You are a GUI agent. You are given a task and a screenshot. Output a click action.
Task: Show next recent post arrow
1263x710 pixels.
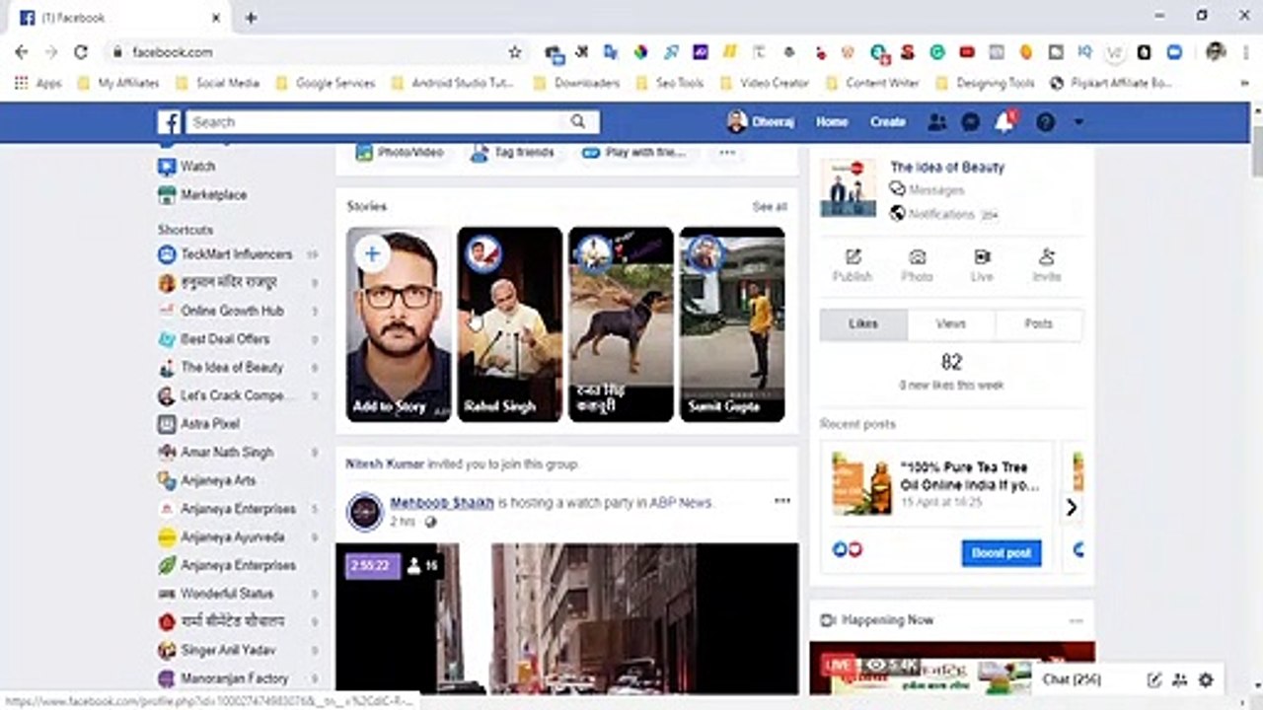click(x=1071, y=508)
